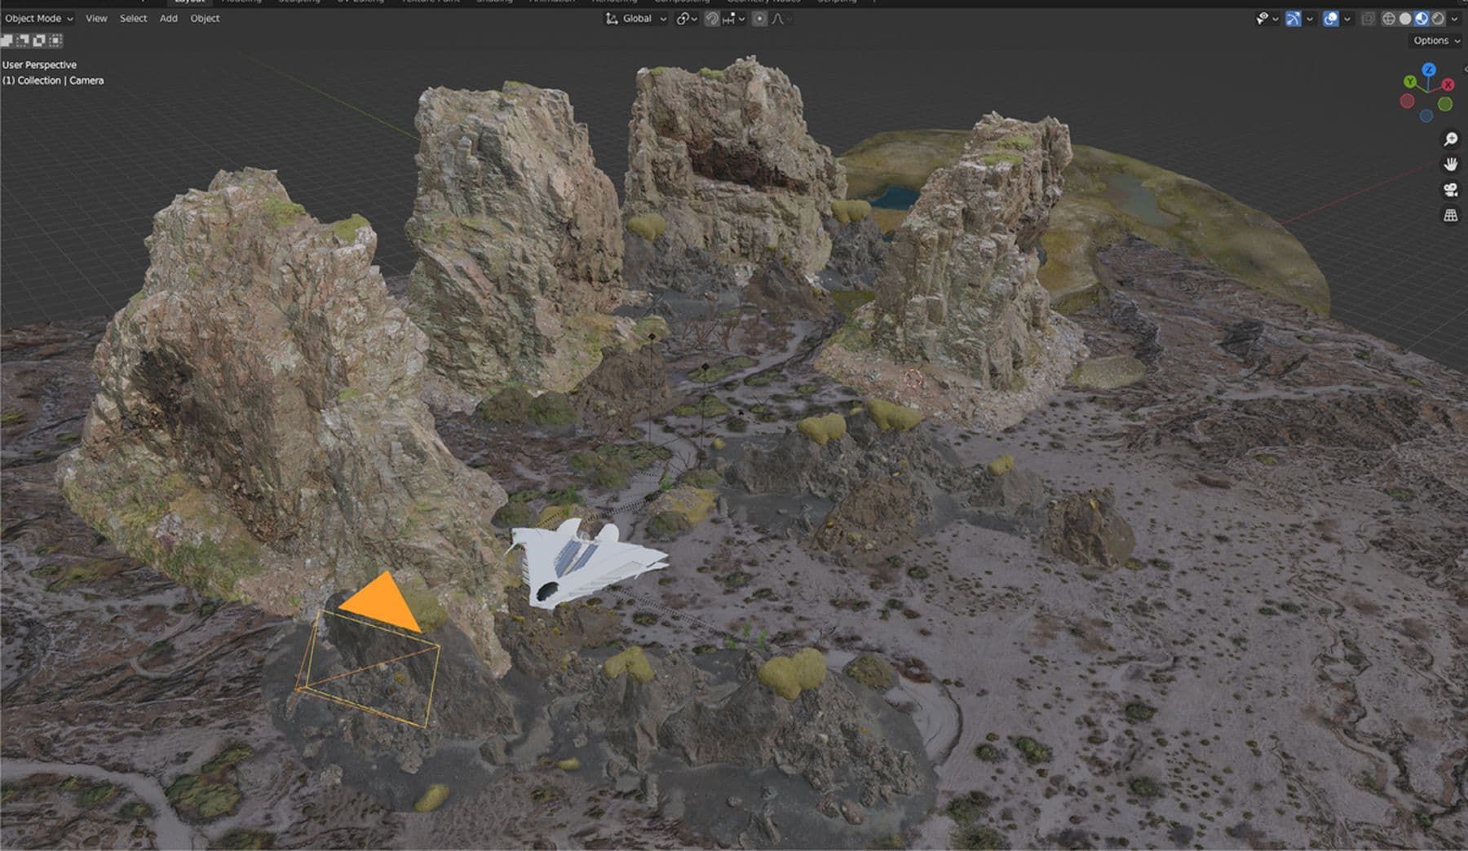Open the Object Mode dropdown

pos(38,18)
